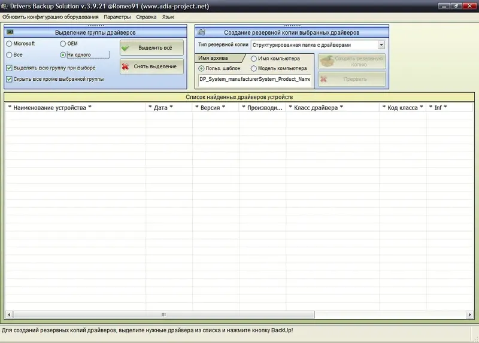Close the Drivers Backup Solution window
The height and width of the screenshot is (343, 479).
pos(469,6)
